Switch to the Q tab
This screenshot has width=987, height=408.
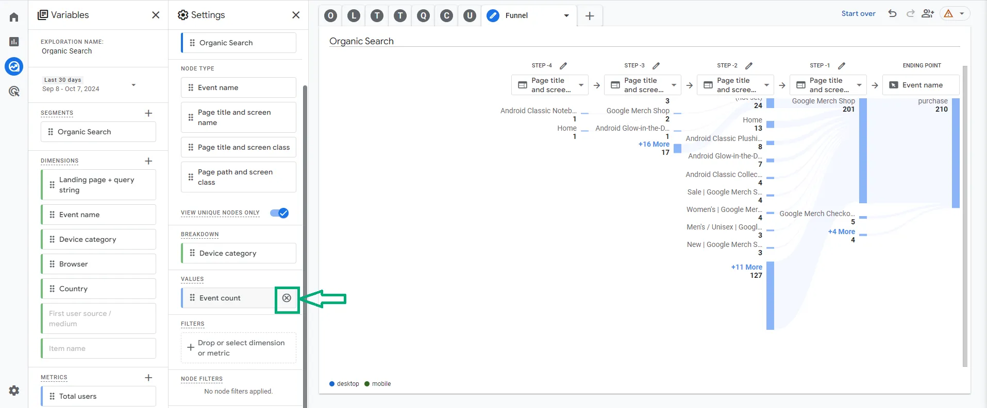coord(423,15)
